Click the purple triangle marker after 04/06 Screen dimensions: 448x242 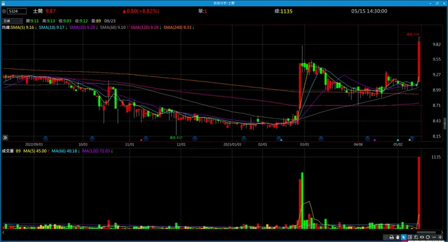375,140
